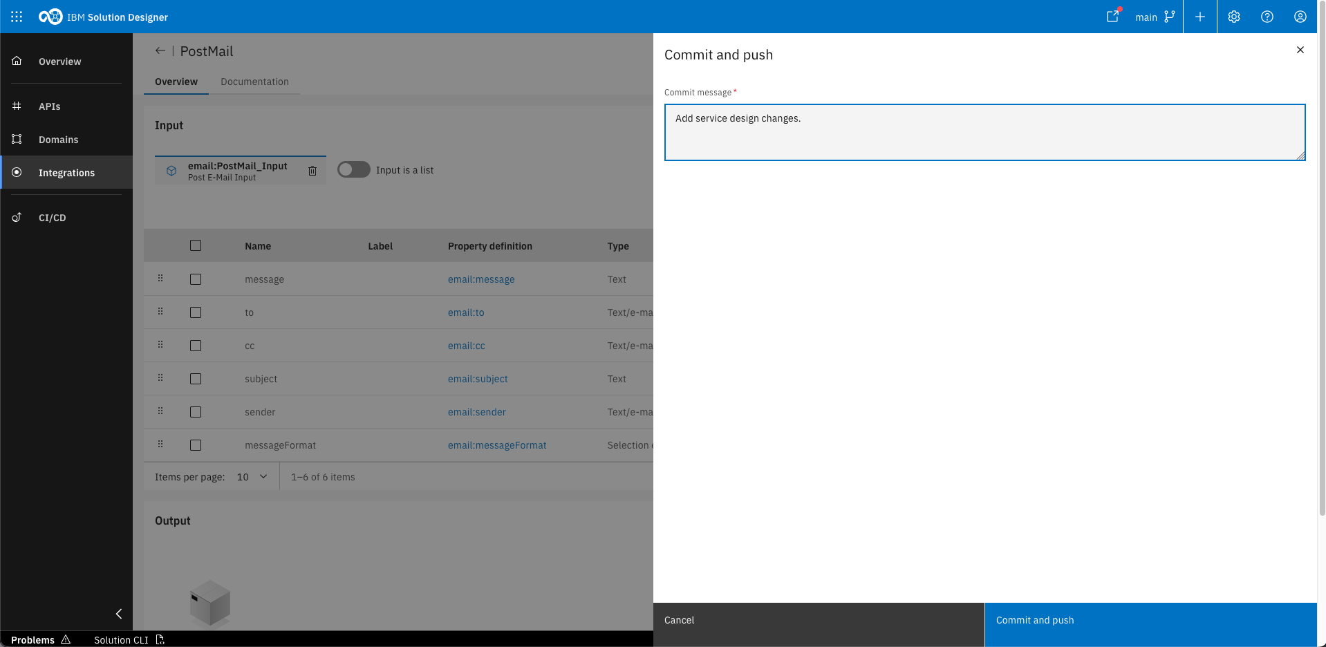
Task: Open the Items per page dropdown
Action: [250, 477]
